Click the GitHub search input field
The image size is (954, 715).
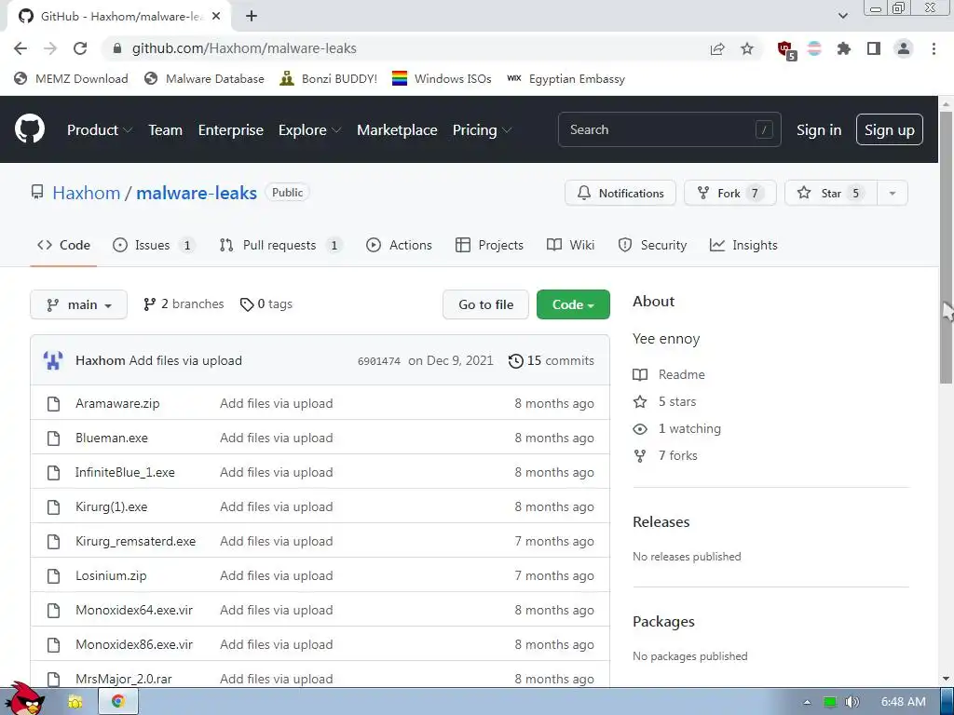click(669, 129)
